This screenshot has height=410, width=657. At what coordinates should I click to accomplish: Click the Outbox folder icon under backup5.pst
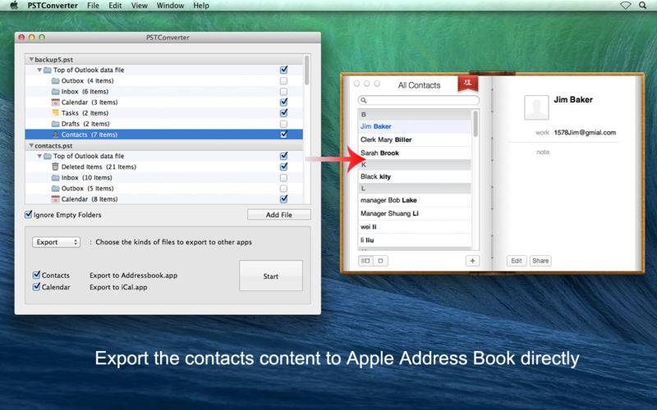coord(55,80)
